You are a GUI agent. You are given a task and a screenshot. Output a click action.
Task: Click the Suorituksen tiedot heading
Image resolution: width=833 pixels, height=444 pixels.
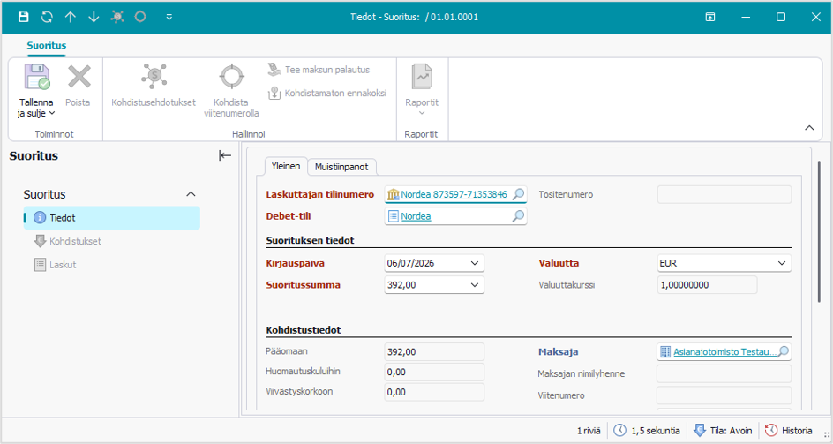311,240
